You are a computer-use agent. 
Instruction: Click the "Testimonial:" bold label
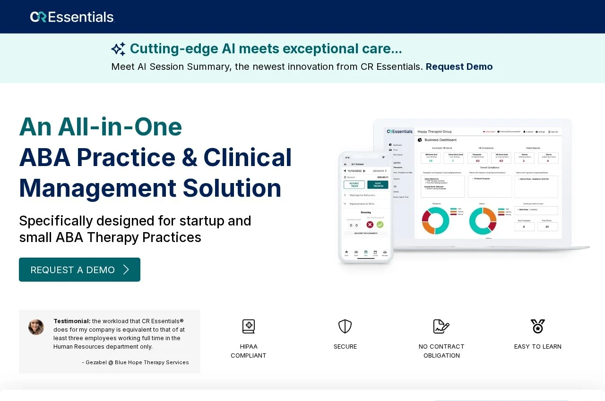(72, 321)
